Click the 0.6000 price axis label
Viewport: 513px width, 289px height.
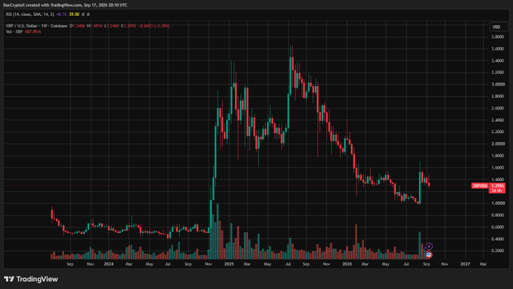497,227
